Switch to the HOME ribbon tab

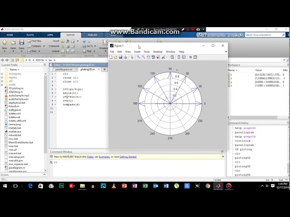(10, 35)
